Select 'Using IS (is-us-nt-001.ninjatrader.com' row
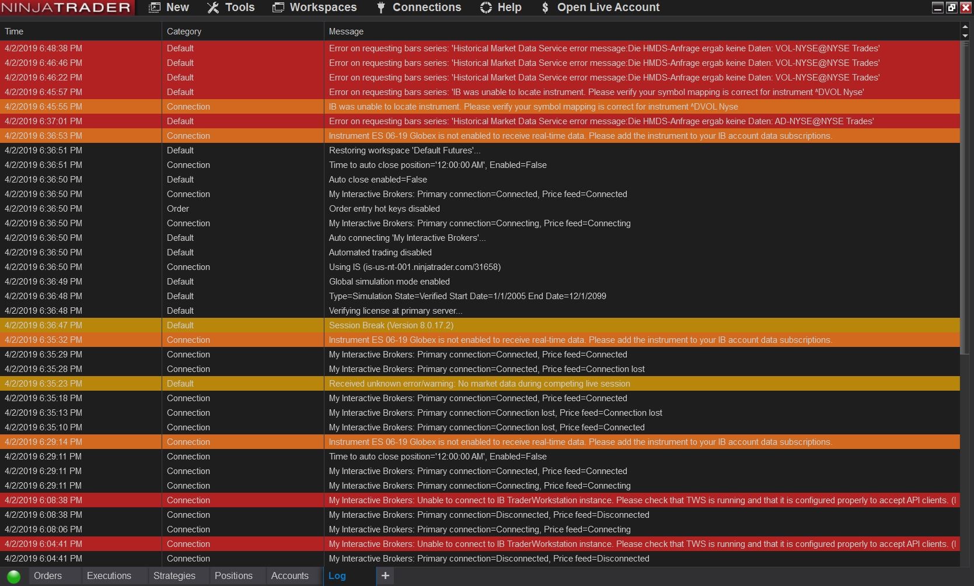974x586 pixels. (x=480, y=267)
